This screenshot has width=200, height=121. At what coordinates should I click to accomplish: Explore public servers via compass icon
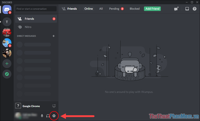(7, 74)
